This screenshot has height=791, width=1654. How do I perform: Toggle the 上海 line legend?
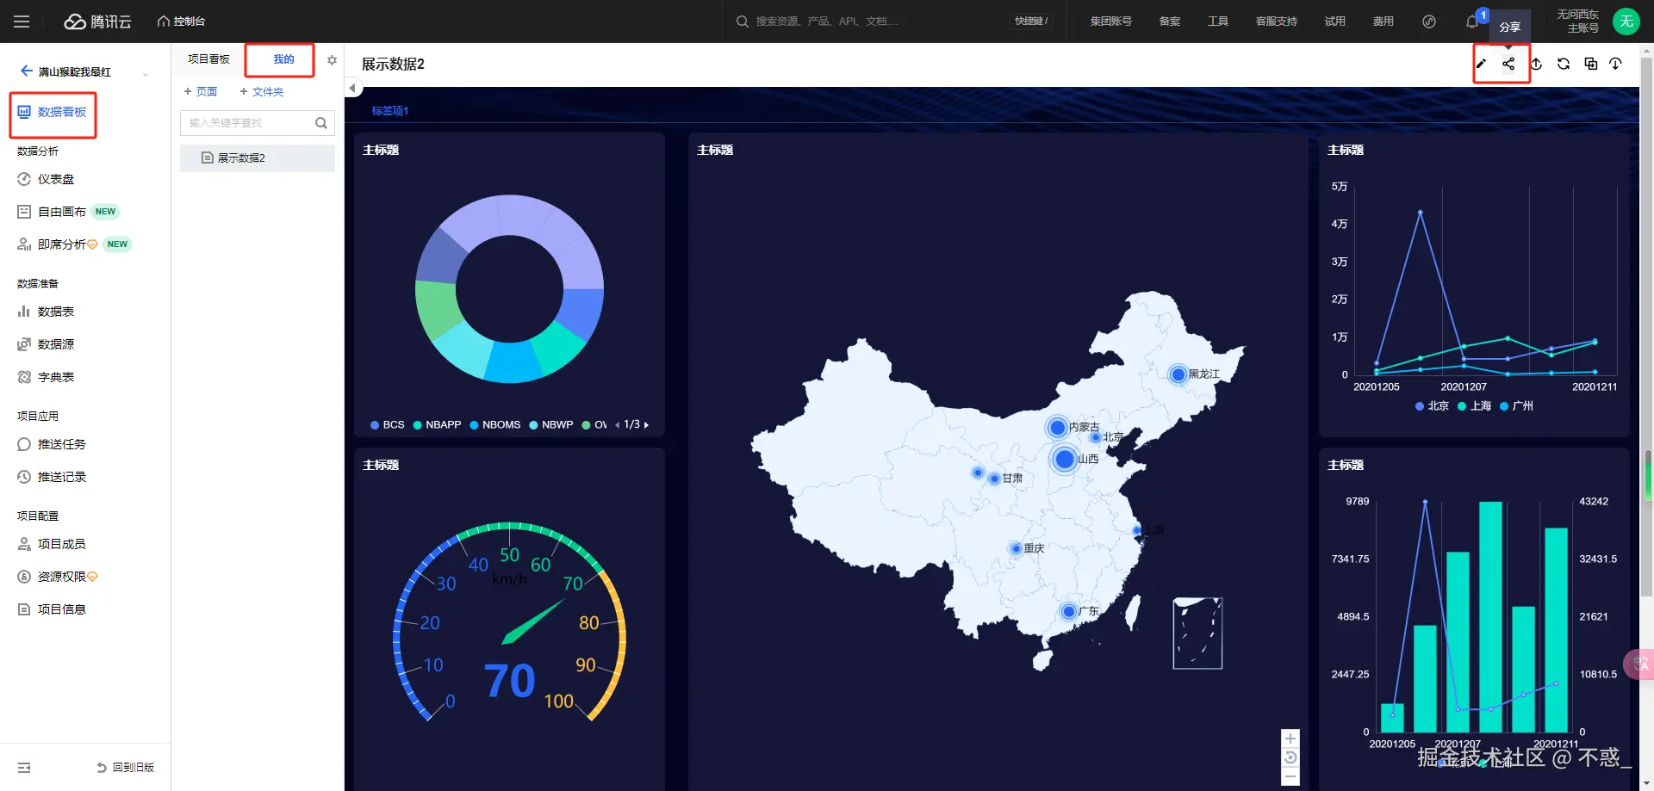tap(1474, 406)
